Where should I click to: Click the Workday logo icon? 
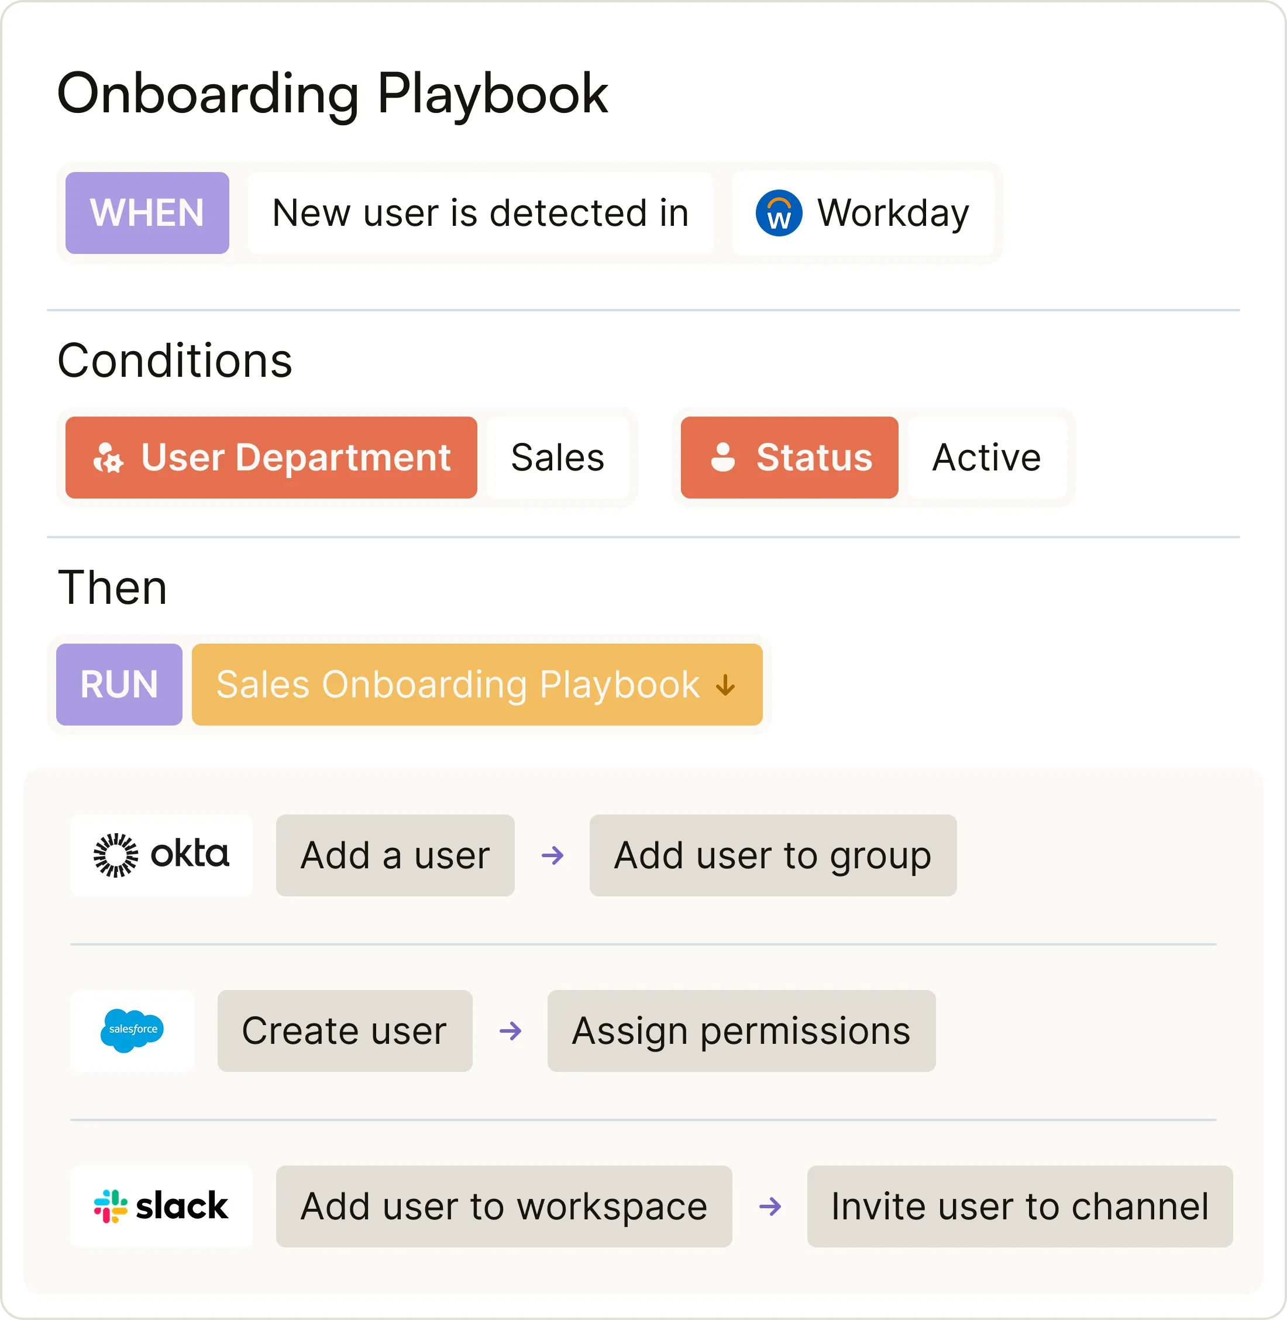click(x=779, y=213)
